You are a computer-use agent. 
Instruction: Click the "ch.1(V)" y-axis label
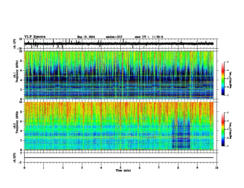point(15,44)
